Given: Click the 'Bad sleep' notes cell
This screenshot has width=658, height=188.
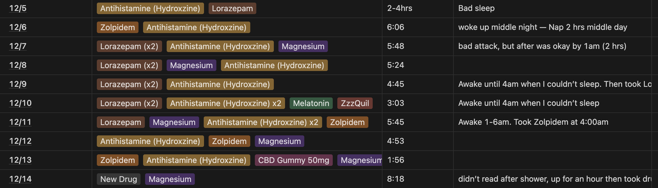Looking at the screenshot, I should [552, 8].
